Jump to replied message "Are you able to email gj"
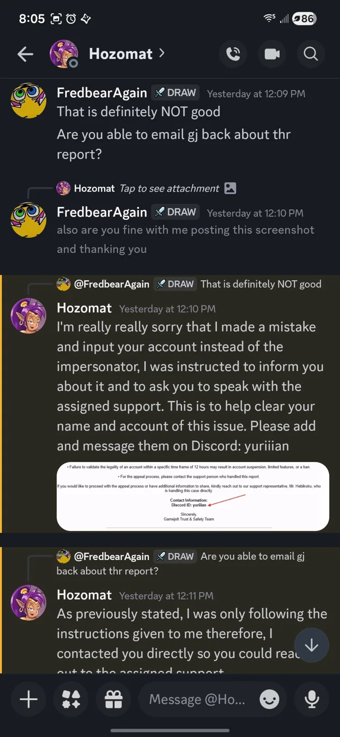Image resolution: width=340 pixels, height=737 pixels. (x=180, y=563)
